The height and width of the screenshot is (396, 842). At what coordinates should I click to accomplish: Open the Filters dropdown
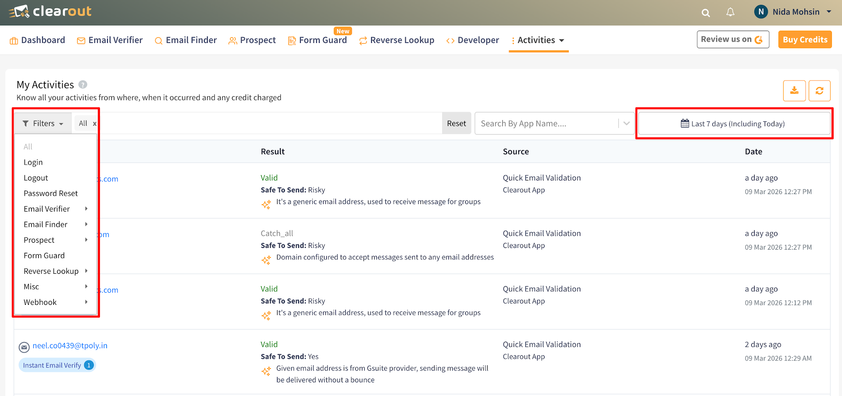click(43, 123)
